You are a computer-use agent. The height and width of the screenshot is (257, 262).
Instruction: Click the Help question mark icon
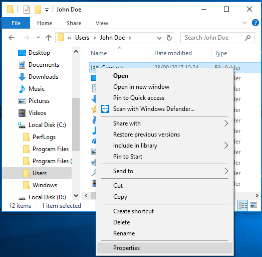click(x=255, y=23)
